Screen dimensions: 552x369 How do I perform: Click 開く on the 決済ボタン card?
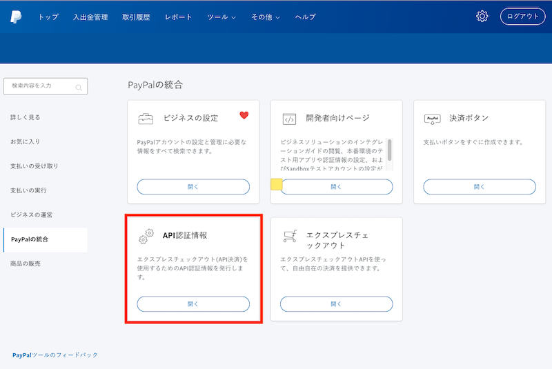(x=480, y=187)
